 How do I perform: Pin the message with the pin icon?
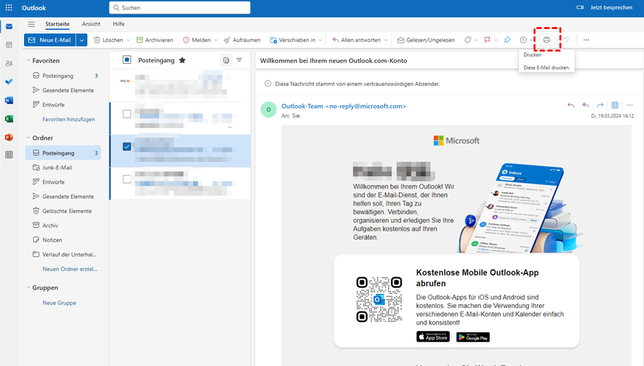point(507,40)
